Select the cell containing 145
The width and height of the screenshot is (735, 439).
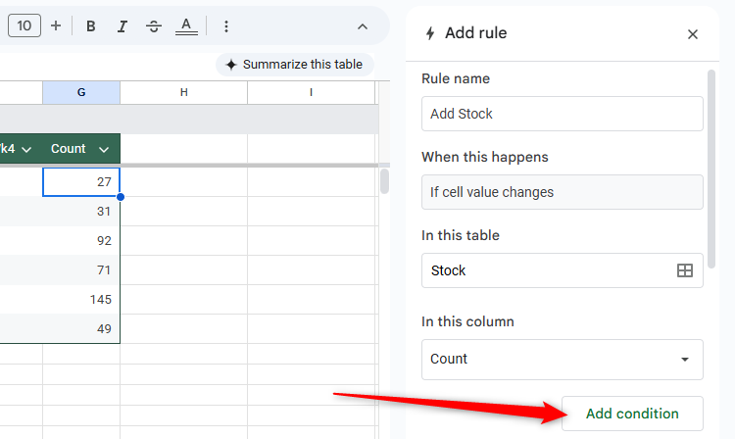coord(81,300)
